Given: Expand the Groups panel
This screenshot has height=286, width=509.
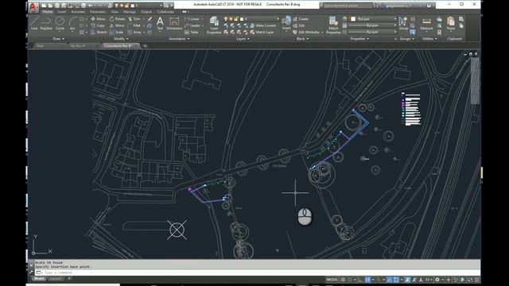Looking at the screenshot, I should coord(406,39).
